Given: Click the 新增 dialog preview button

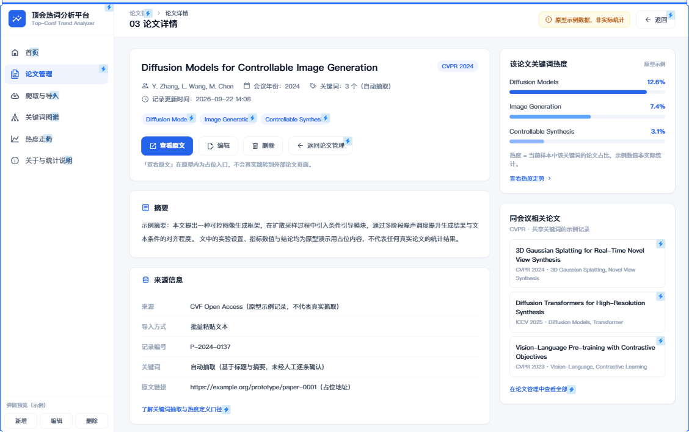Looking at the screenshot, I should coord(21,421).
